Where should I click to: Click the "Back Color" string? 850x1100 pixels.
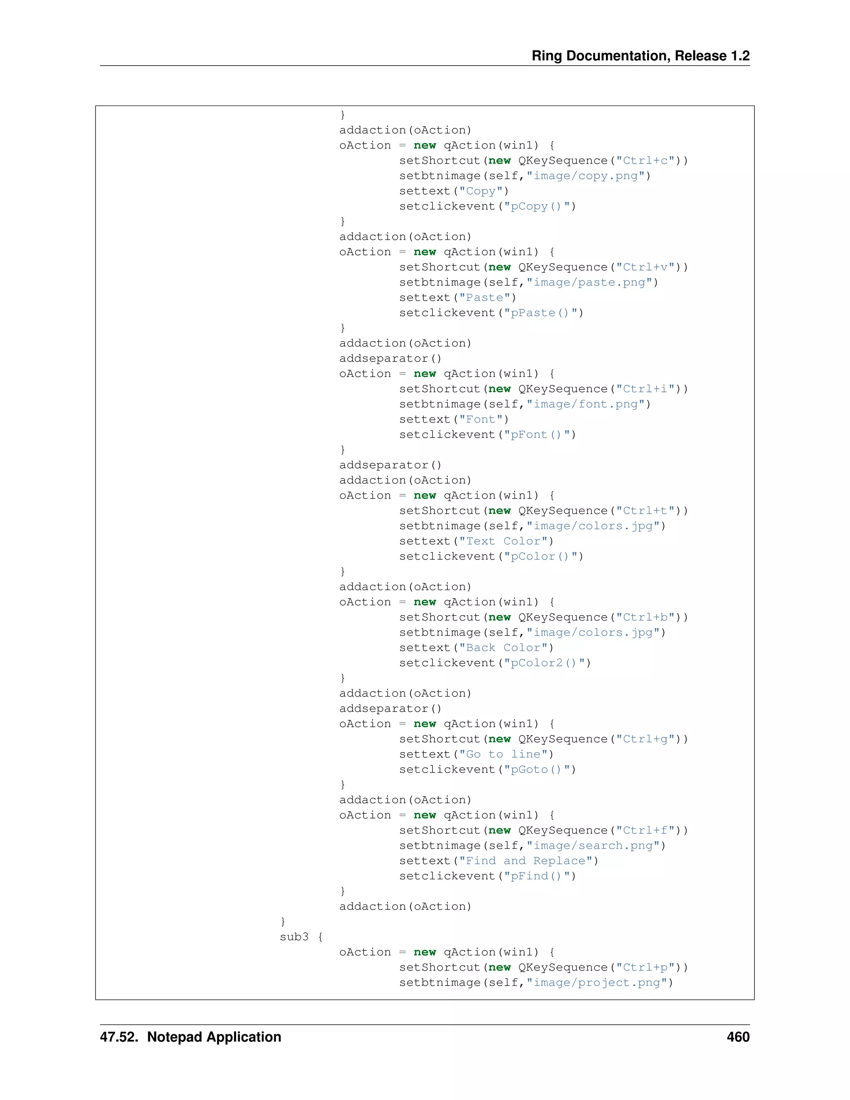(x=503, y=648)
